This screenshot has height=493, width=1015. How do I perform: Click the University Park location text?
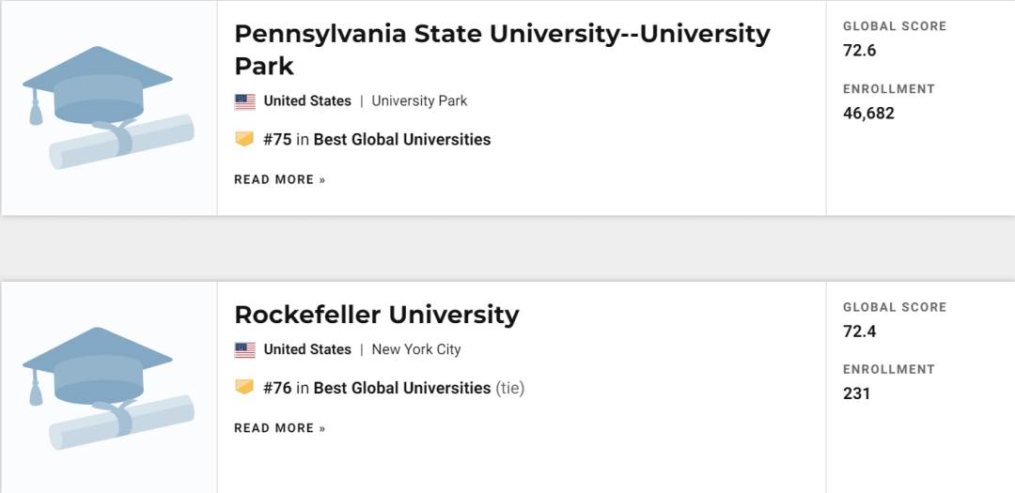click(x=419, y=100)
